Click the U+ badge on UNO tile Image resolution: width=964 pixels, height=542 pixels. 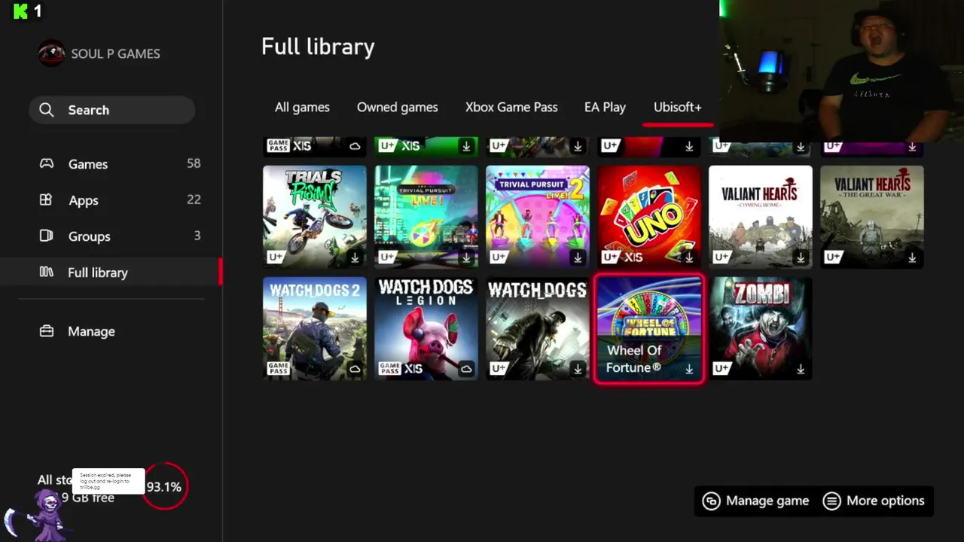[x=610, y=257]
